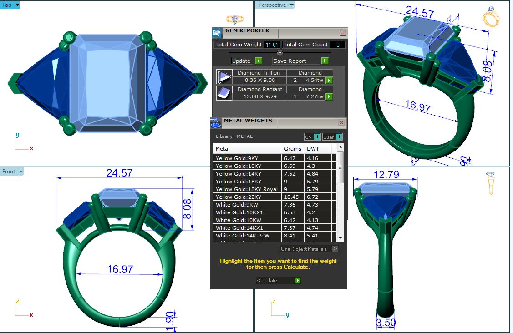Click the gold ring icon in Perspective viewport
Image resolution: width=513 pixels, height=333 pixels.
491,17
